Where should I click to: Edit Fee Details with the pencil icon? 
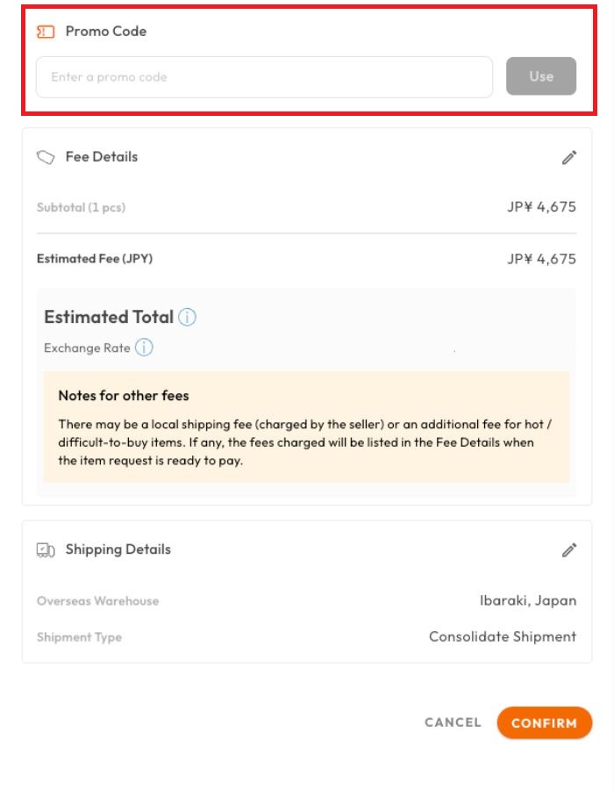[x=569, y=158]
